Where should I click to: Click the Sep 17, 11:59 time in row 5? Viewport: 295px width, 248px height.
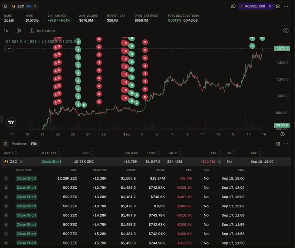(x=233, y=215)
